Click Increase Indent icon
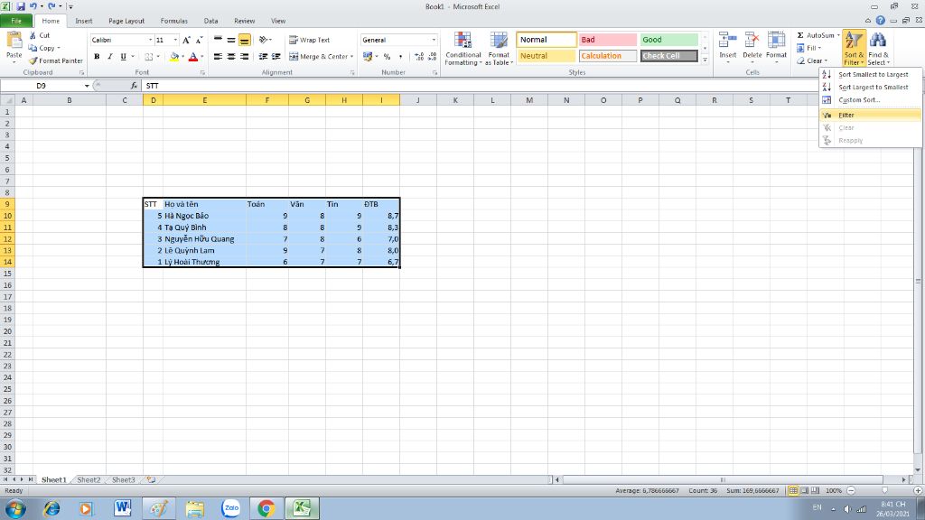 pyautogui.click(x=276, y=57)
